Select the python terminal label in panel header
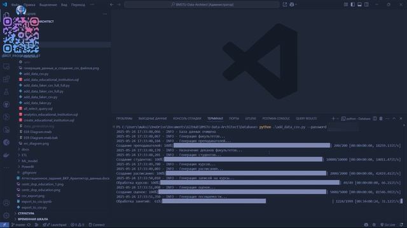Image resolution: width=407 pixels, height=228 pixels. click(356, 118)
